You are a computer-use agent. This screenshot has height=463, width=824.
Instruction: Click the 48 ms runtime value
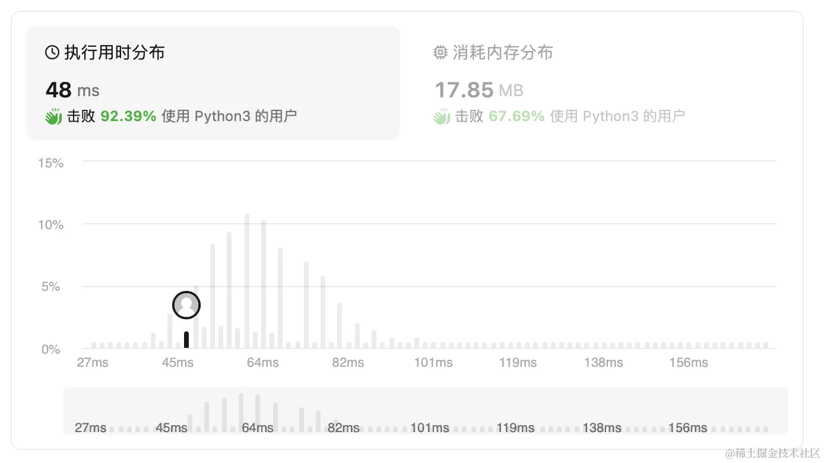[72, 90]
